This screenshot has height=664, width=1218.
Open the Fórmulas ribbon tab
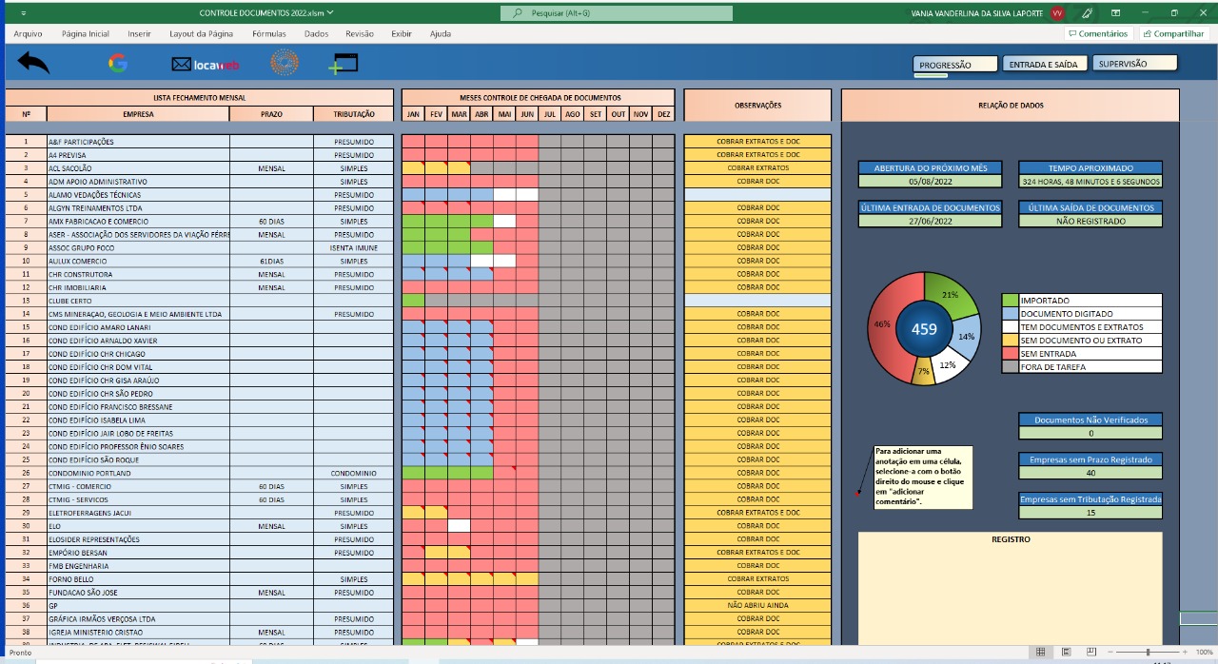pos(269,33)
